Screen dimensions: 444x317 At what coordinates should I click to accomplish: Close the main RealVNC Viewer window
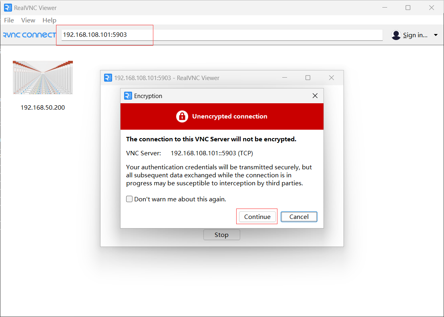tap(432, 8)
